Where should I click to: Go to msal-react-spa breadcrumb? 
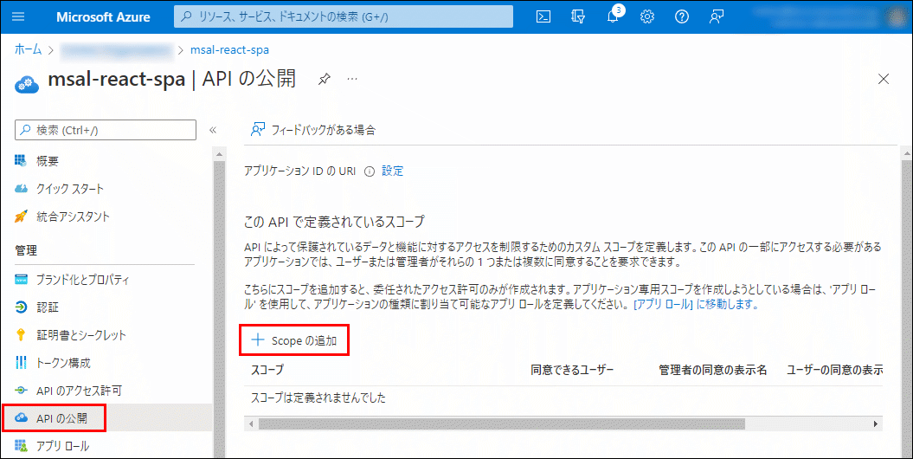point(229,49)
